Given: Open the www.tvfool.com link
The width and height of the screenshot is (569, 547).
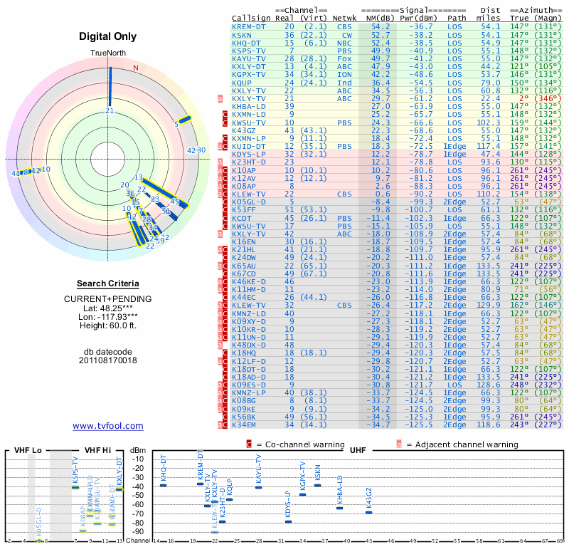Looking at the screenshot, I should click(108, 426).
